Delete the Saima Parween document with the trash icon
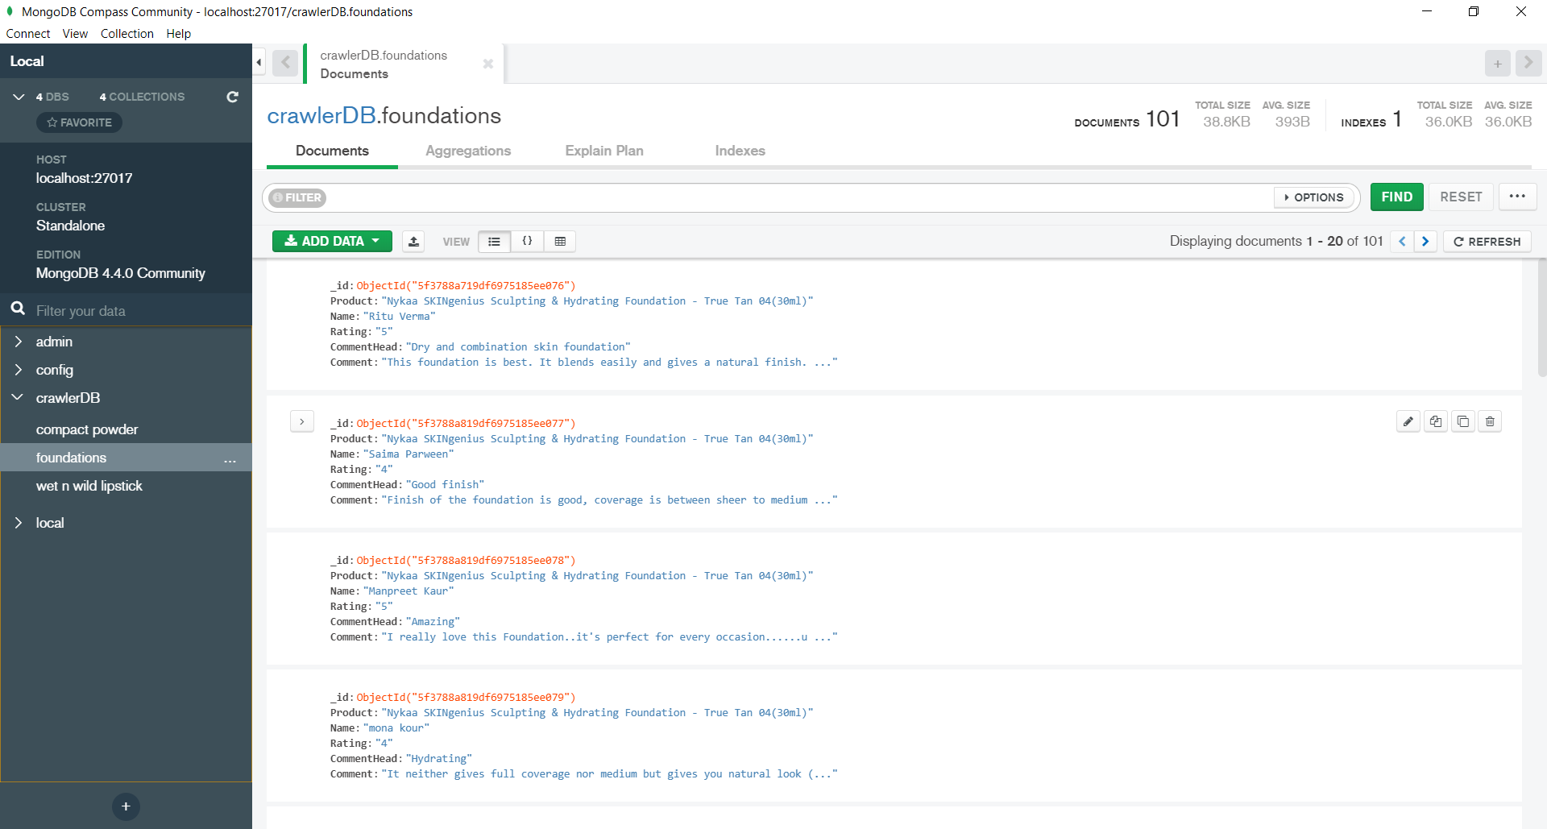Screen dimensions: 1547x829 pyautogui.click(x=1490, y=421)
